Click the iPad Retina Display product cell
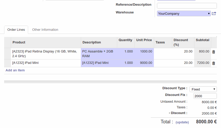The image size is (221, 128). click(x=46, y=54)
